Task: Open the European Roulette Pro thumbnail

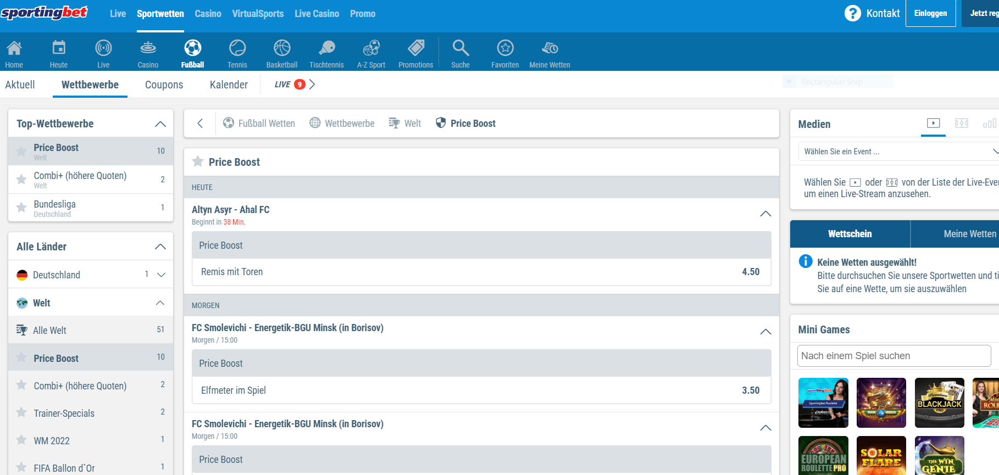Action: (823, 456)
